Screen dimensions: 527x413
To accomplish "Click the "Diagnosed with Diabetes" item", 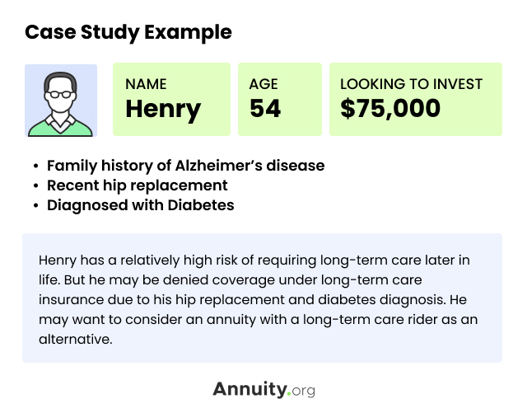I will point(140,205).
